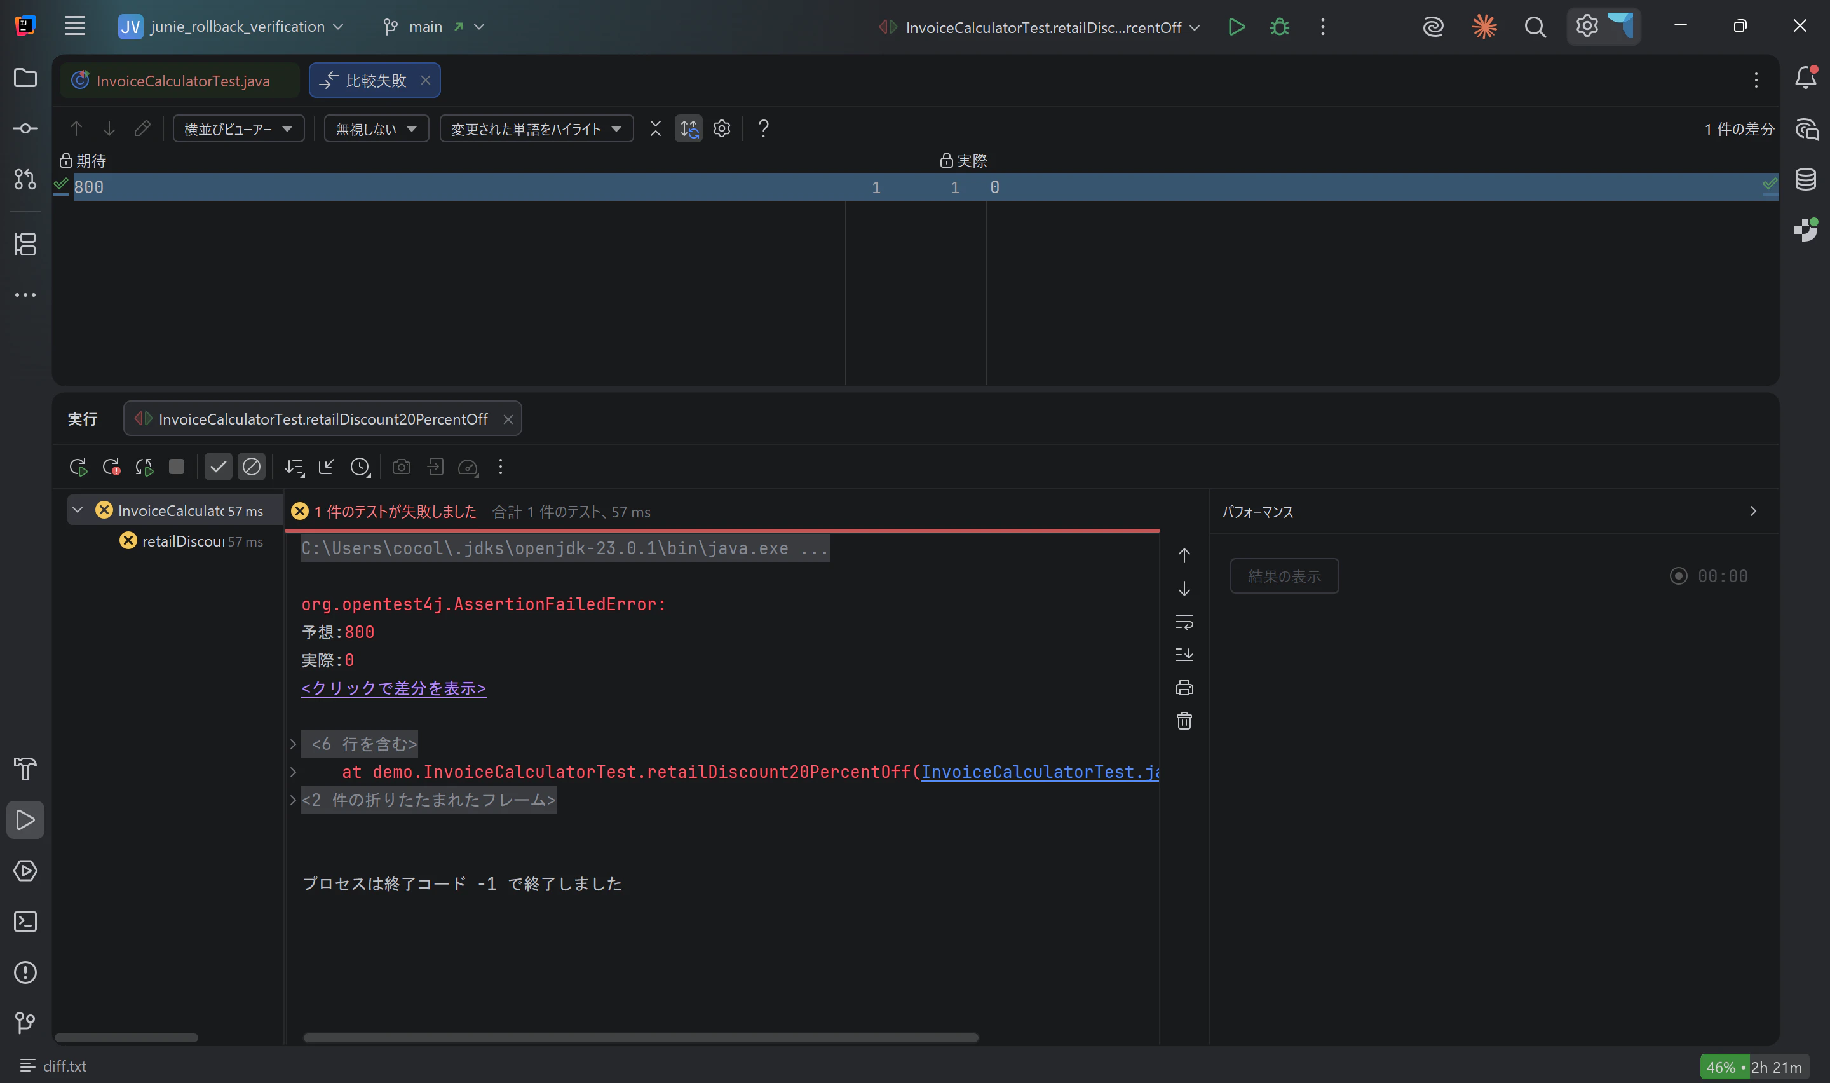1830x1083 pixels.
Task: Rerun the test in Run toolbar
Action: point(78,467)
